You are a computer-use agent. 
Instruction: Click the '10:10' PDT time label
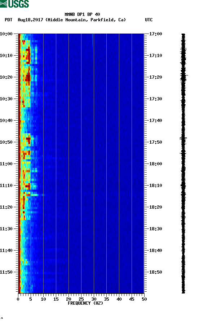(6, 56)
